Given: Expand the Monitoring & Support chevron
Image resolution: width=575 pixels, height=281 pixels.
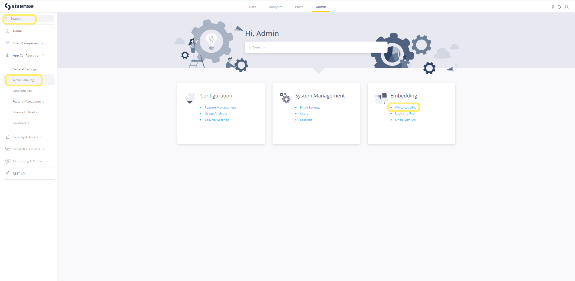Looking at the screenshot, I should pos(48,161).
